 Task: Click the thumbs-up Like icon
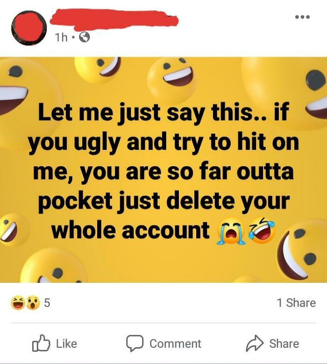(x=42, y=343)
